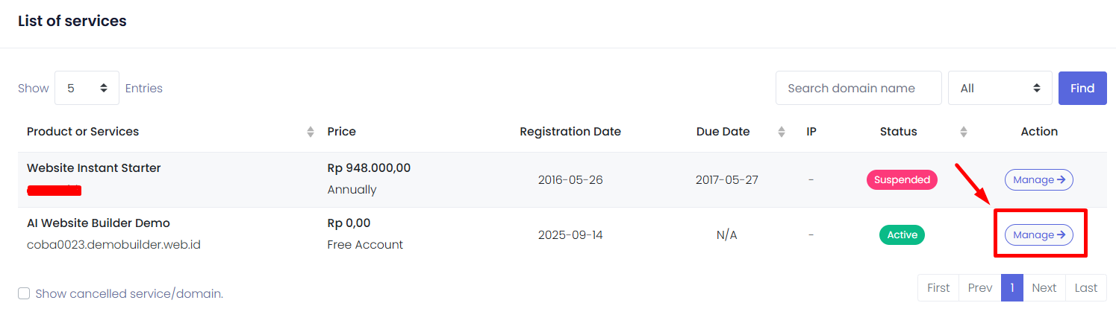Sort by Product or Services column icon
Viewport: 1116px width, 335px height.
click(311, 132)
